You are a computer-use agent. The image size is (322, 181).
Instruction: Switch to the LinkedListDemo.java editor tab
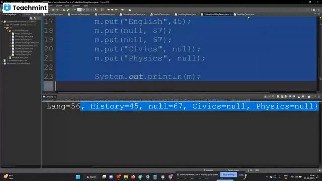[79, 14]
